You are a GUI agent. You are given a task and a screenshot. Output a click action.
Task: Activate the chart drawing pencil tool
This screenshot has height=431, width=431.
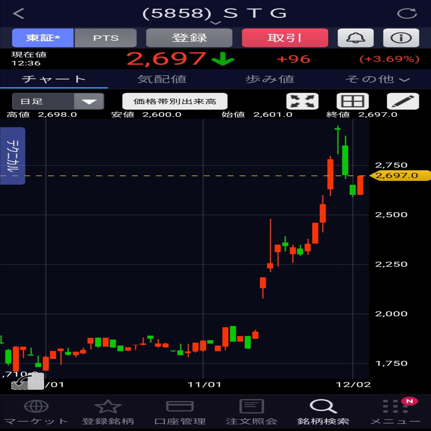tap(403, 101)
